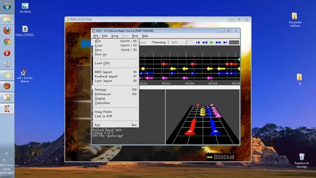
Task: Open the Beat menu in EOF
Action: tap(135, 36)
